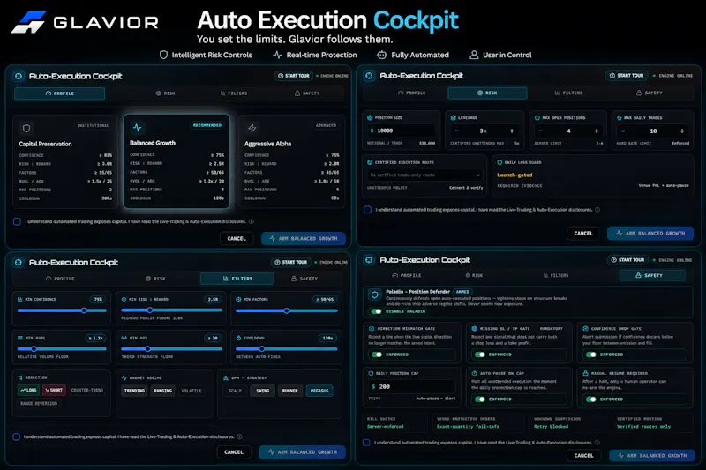Click the Position Size input field
This screenshot has width=706, height=470.
[402, 131]
